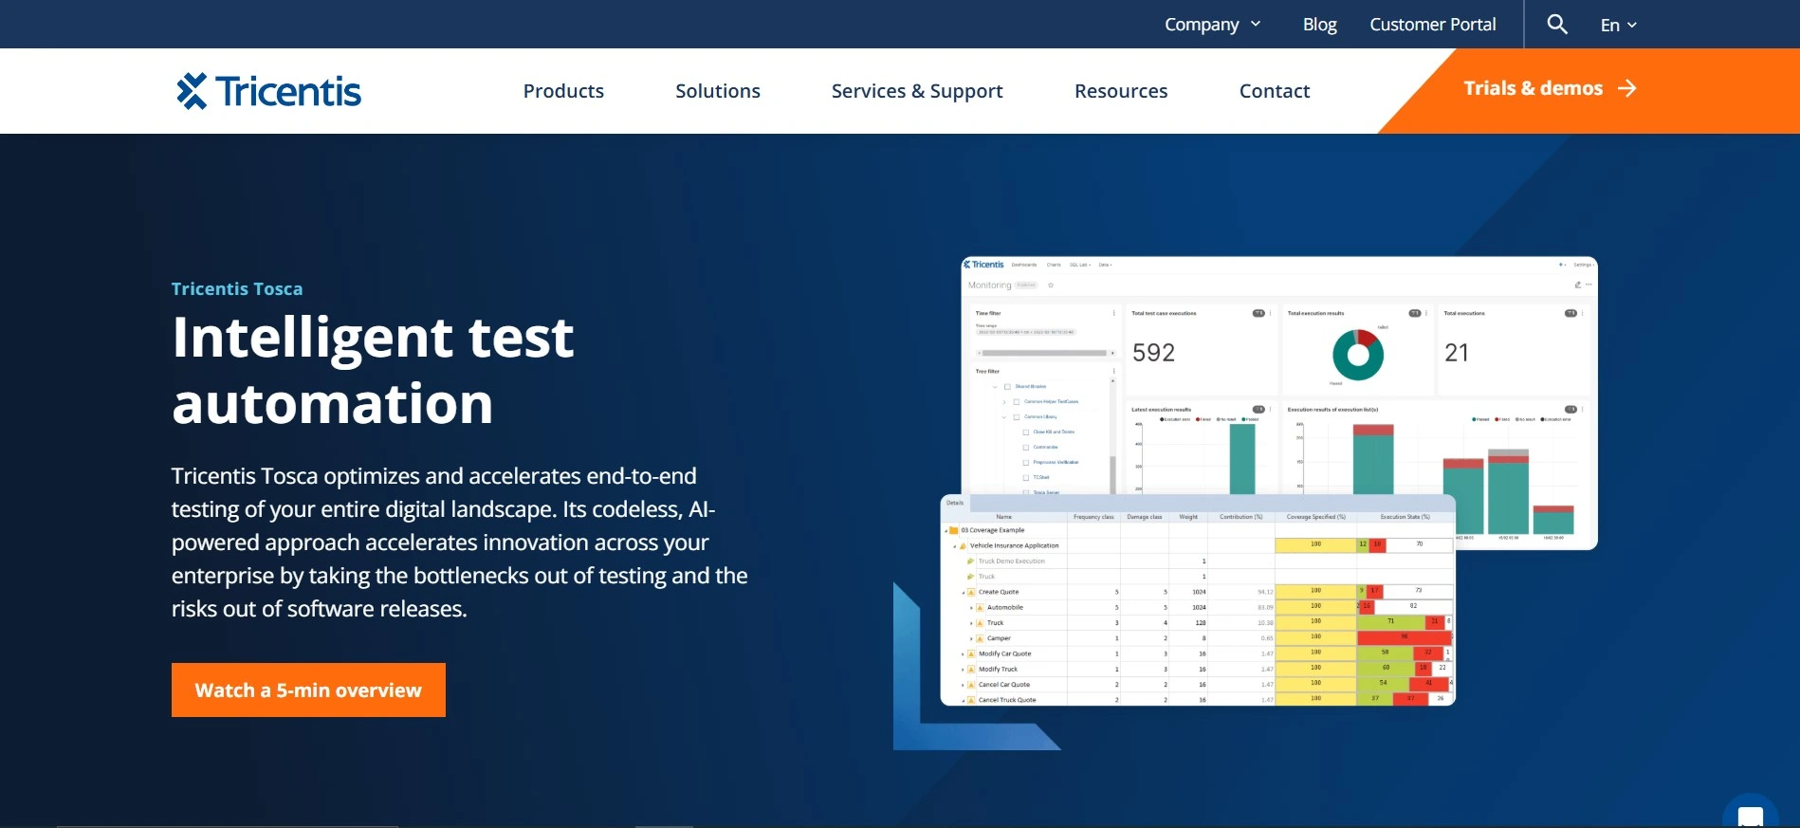Click Modify Truck row
1800x828 pixels.
tap(1198, 669)
